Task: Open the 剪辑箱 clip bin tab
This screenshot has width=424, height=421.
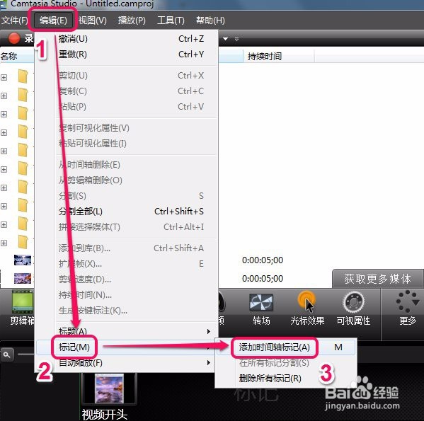Action: point(22,308)
